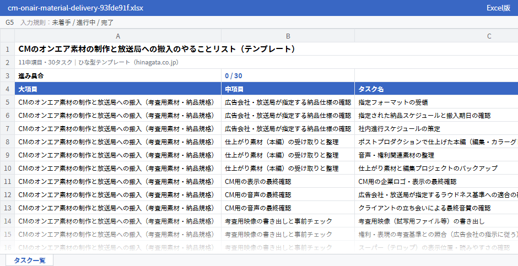Select row 12 cell starting 広告会社・放送局が指定するラウドネス基準

point(436,195)
